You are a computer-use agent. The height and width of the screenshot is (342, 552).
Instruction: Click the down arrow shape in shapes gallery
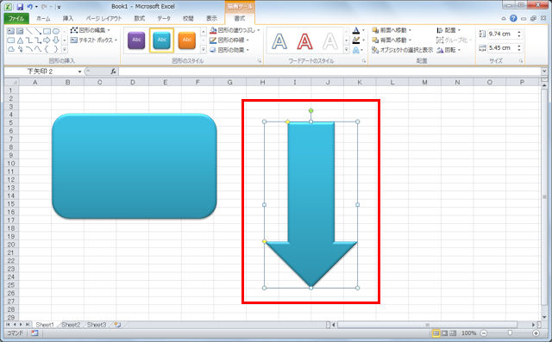point(55,40)
